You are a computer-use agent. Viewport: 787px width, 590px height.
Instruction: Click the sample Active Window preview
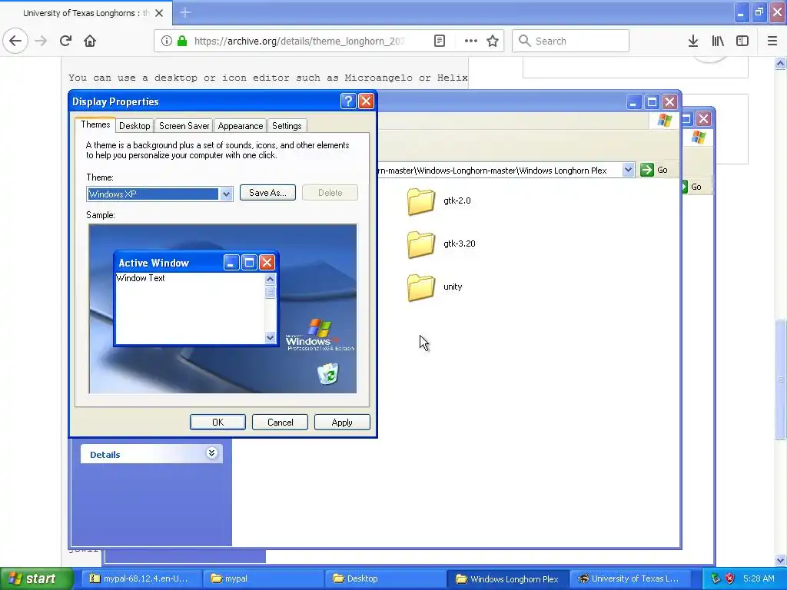pos(196,298)
